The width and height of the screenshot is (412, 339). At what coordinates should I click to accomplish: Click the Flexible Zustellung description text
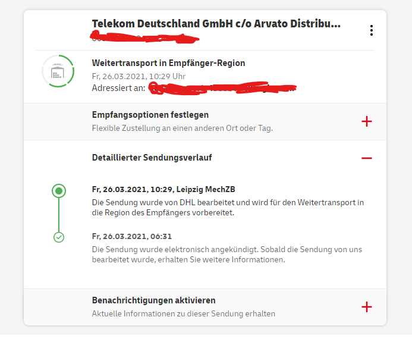tap(183, 128)
